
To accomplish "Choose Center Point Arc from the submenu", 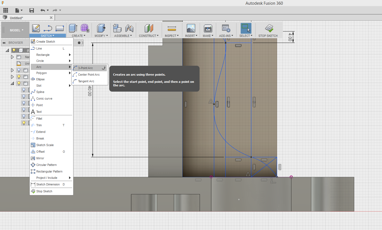I will pos(89,75).
